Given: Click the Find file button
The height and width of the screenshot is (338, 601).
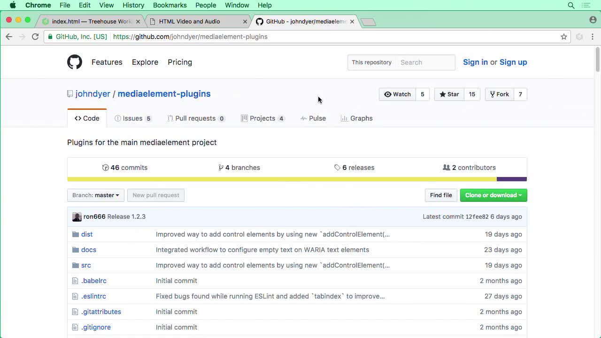Looking at the screenshot, I should pyautogui.click(x=441, y=195).
